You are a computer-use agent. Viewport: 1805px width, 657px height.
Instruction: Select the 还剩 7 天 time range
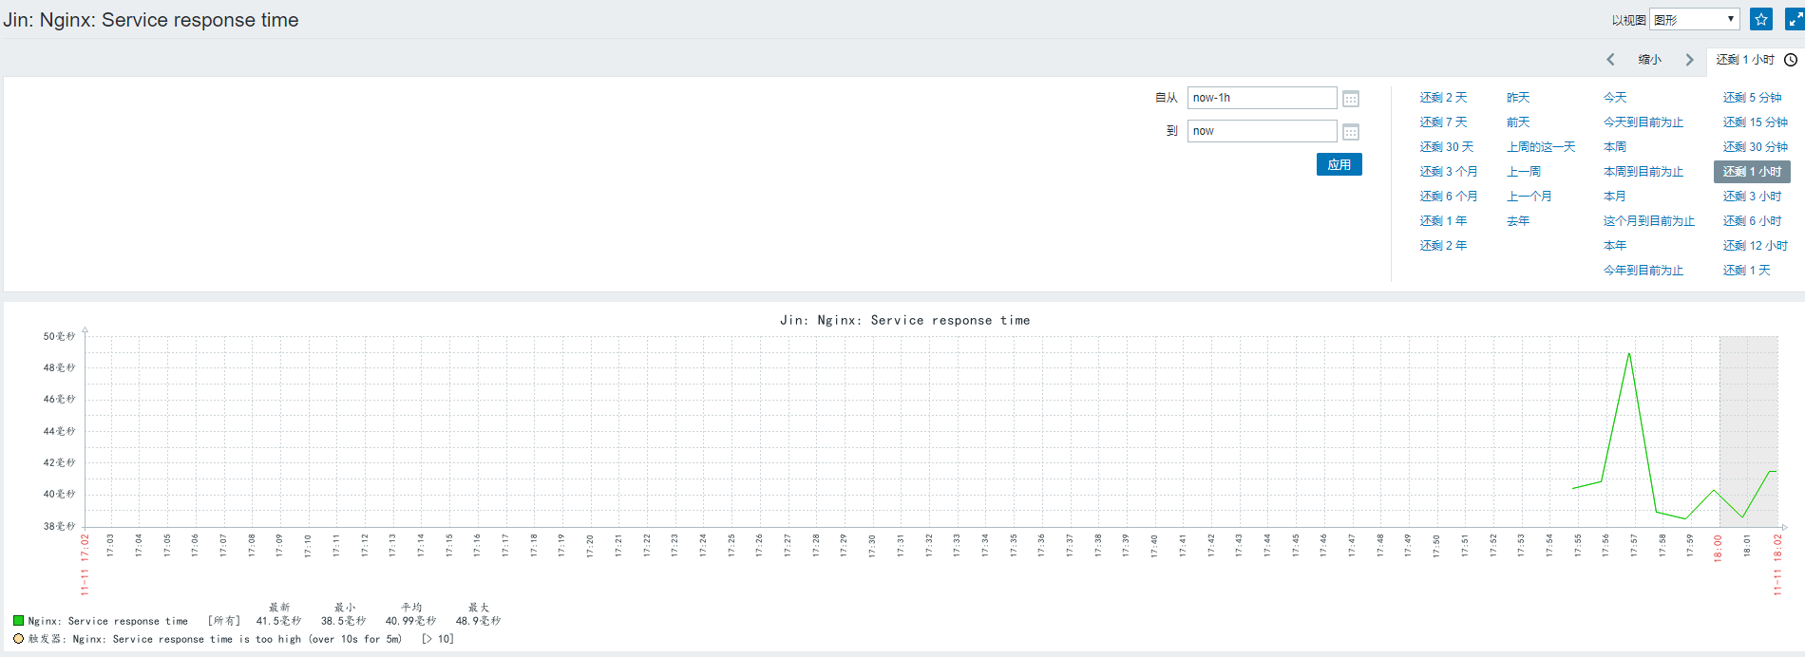pos(1443,122)
